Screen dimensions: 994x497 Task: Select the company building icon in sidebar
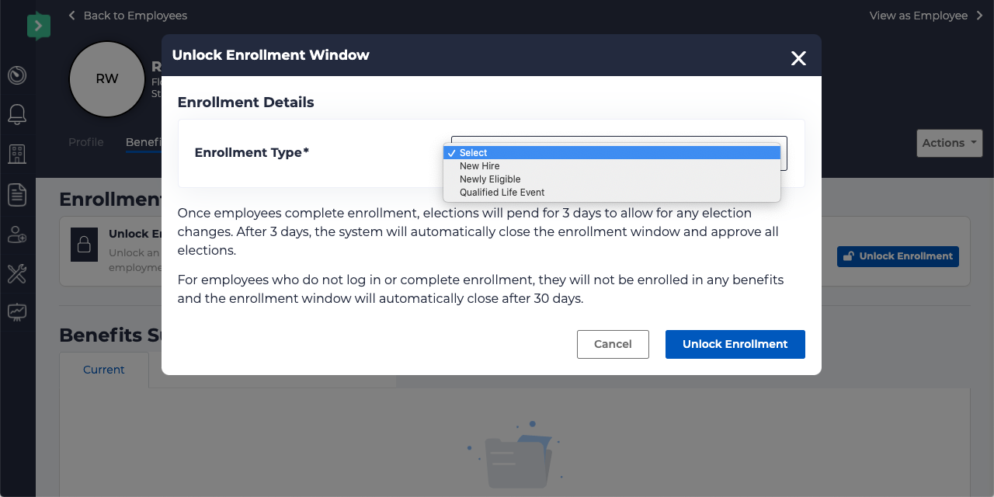tap(16, 154)
